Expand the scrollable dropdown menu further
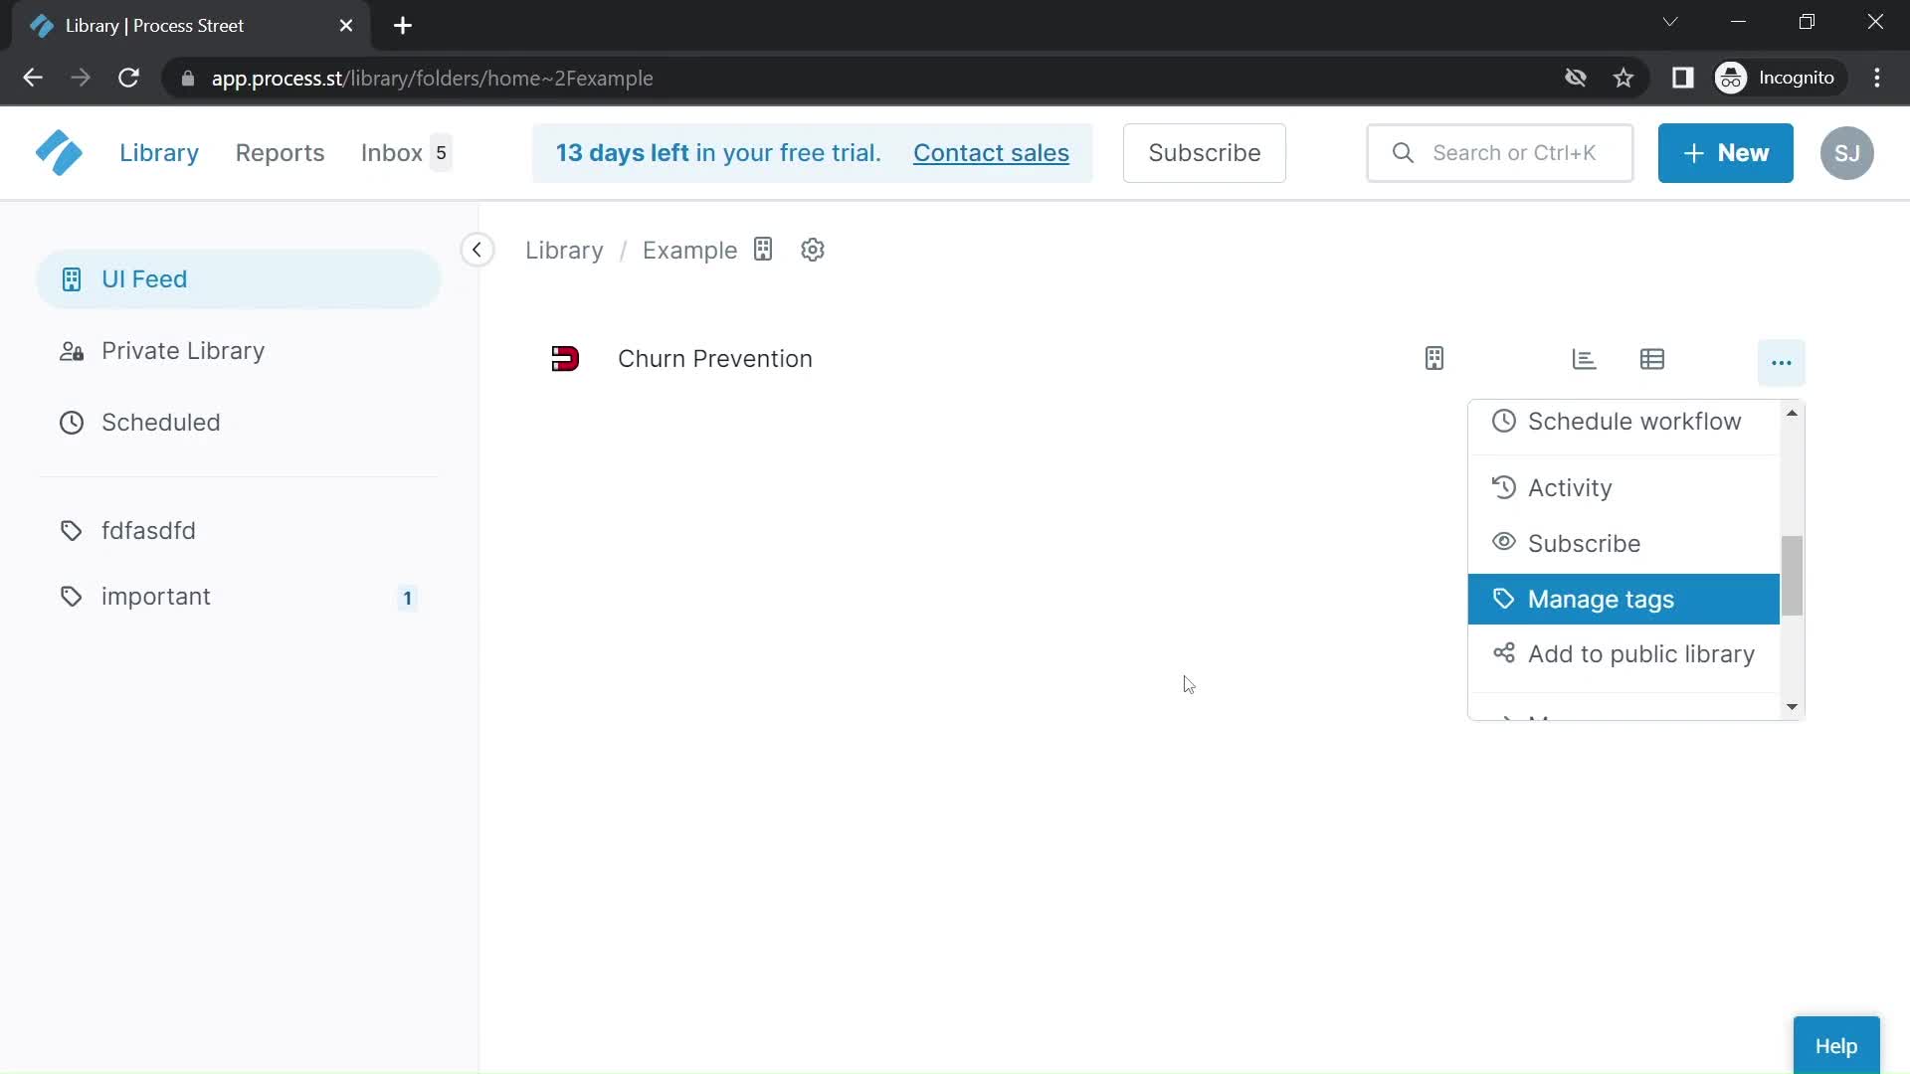The image size is (1910, 1074). point(1792,707)
